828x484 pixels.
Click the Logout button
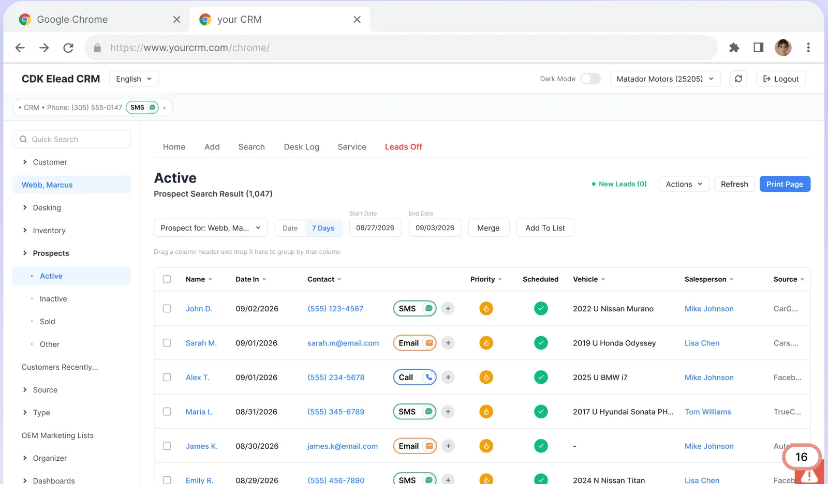click(781, 79)
